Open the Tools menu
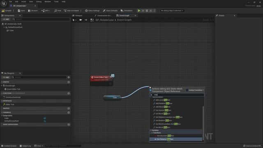 coord(56,2)
